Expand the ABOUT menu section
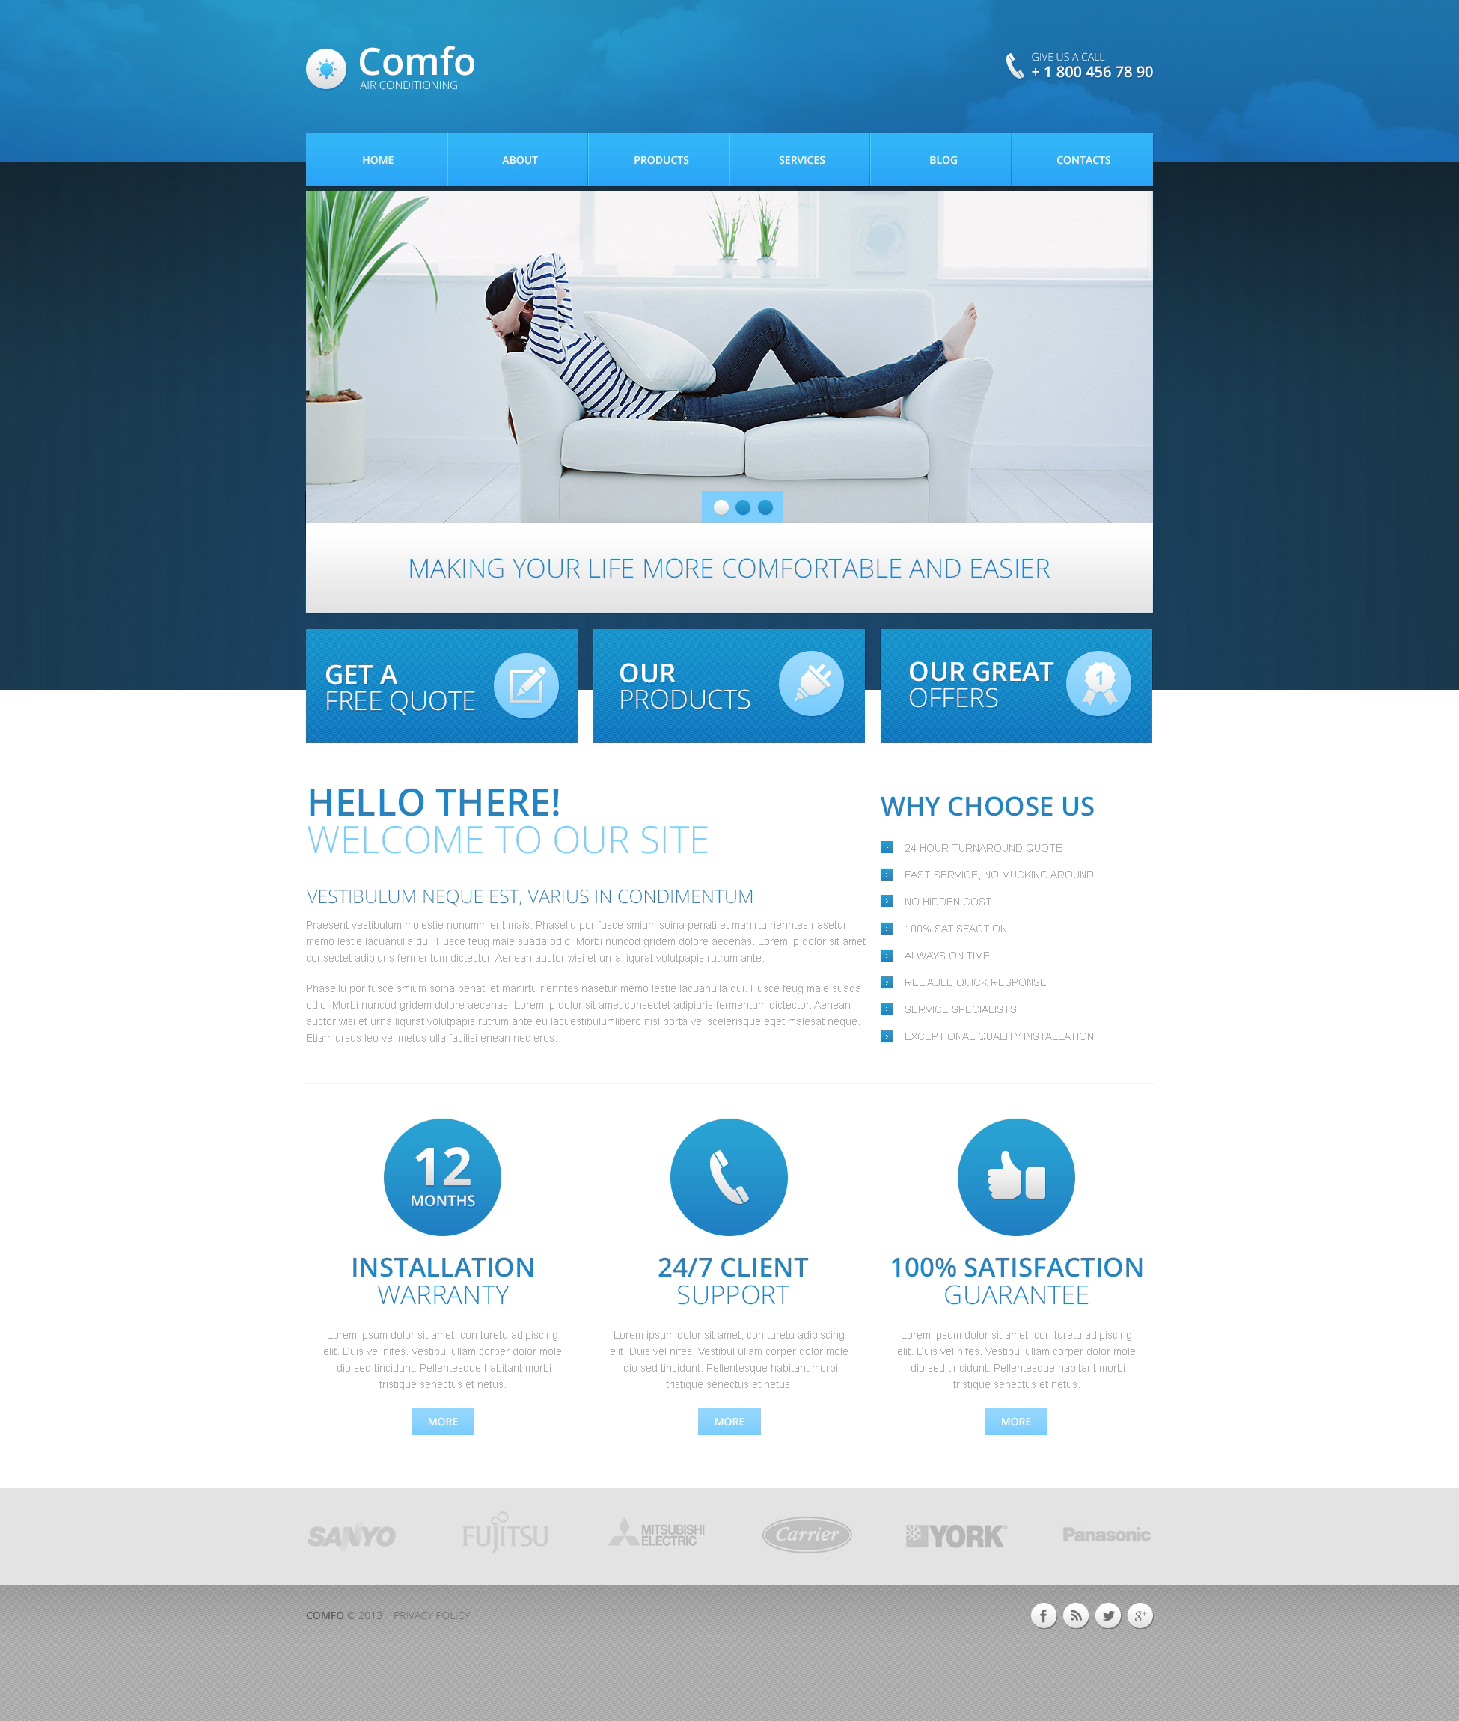 pos(519,159)
